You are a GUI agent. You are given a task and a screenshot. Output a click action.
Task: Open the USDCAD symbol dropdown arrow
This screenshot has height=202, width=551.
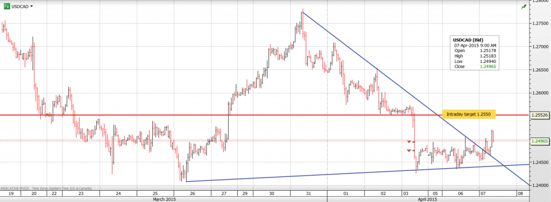pos(32,6)
